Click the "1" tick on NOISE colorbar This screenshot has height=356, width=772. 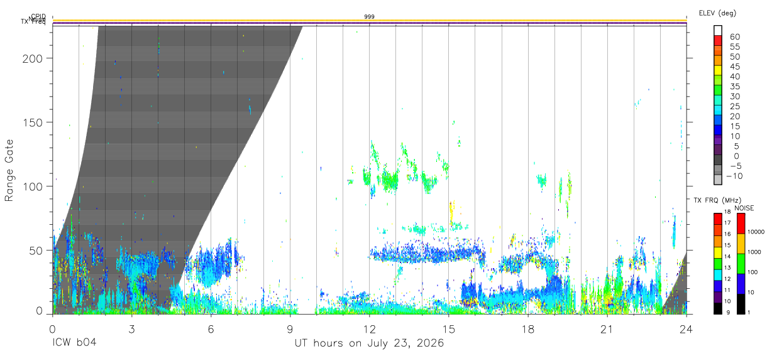[750, 312]
